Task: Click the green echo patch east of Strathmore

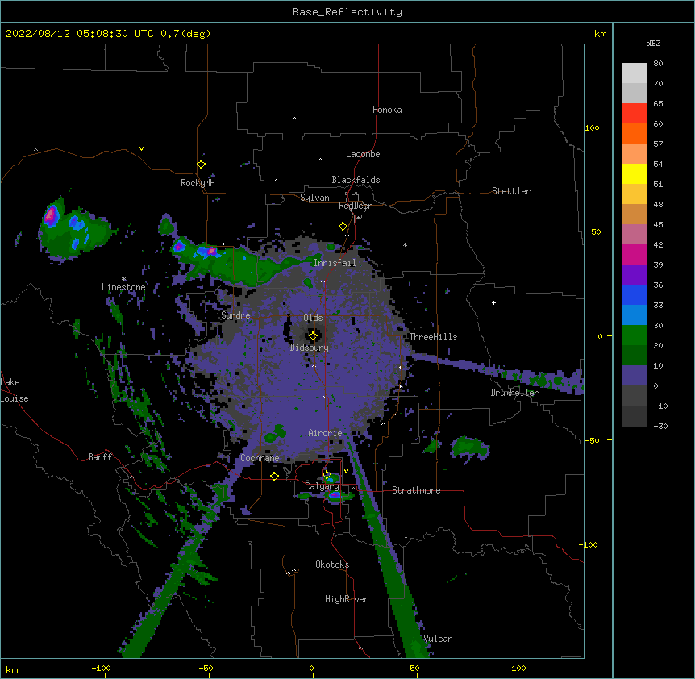Action: [469, 448]
